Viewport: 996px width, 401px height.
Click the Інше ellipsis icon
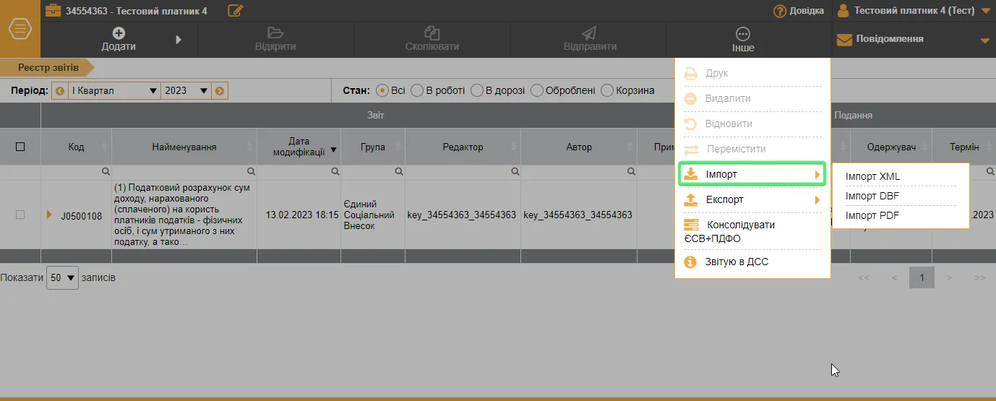click(x=742, y=34)
